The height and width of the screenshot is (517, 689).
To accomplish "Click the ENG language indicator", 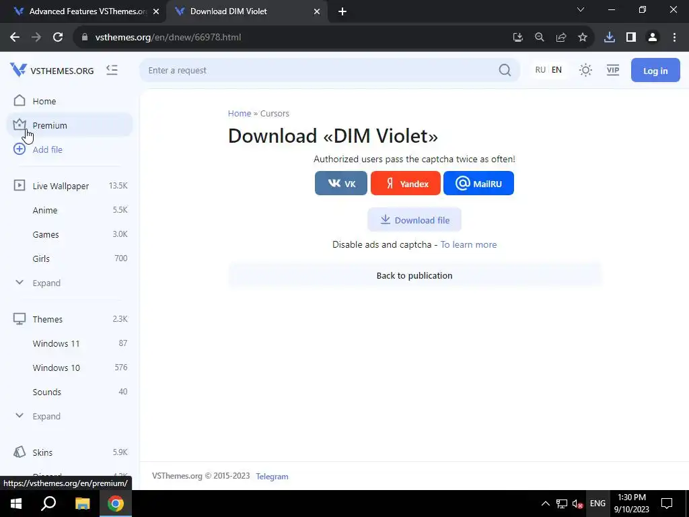I will [x=597, y=504].
